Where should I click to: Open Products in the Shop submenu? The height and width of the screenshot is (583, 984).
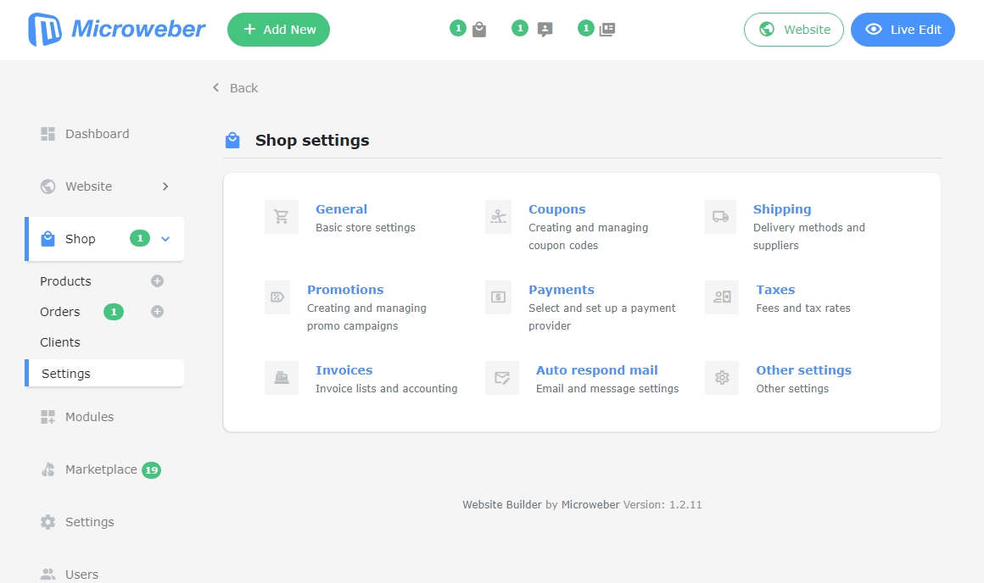(65, 281)
